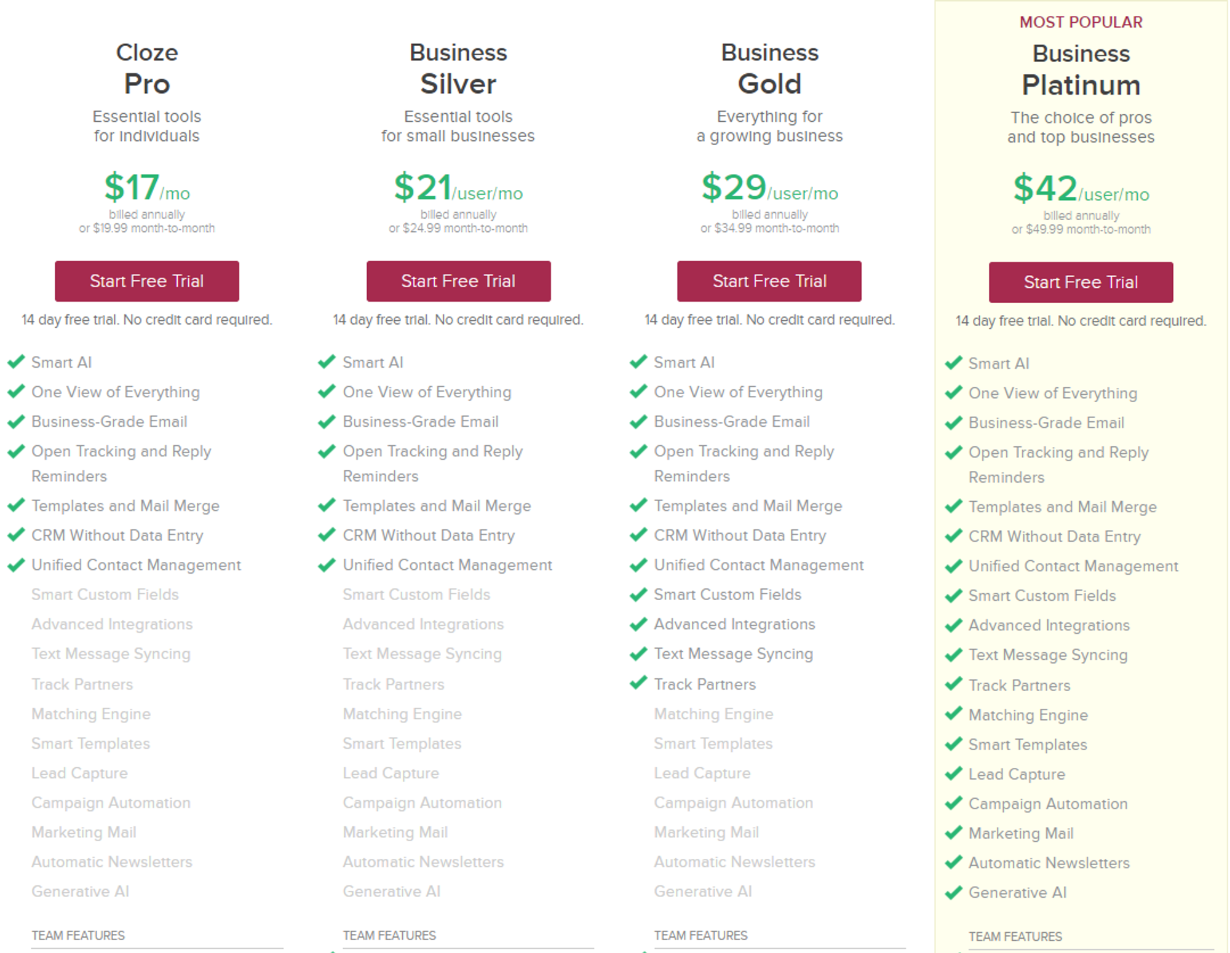Image resolution: width=1230 pixels, height=953 pixels.
Task: Click the Unified Contact Management checkmark in Business Silver
Action: (327, 564)
